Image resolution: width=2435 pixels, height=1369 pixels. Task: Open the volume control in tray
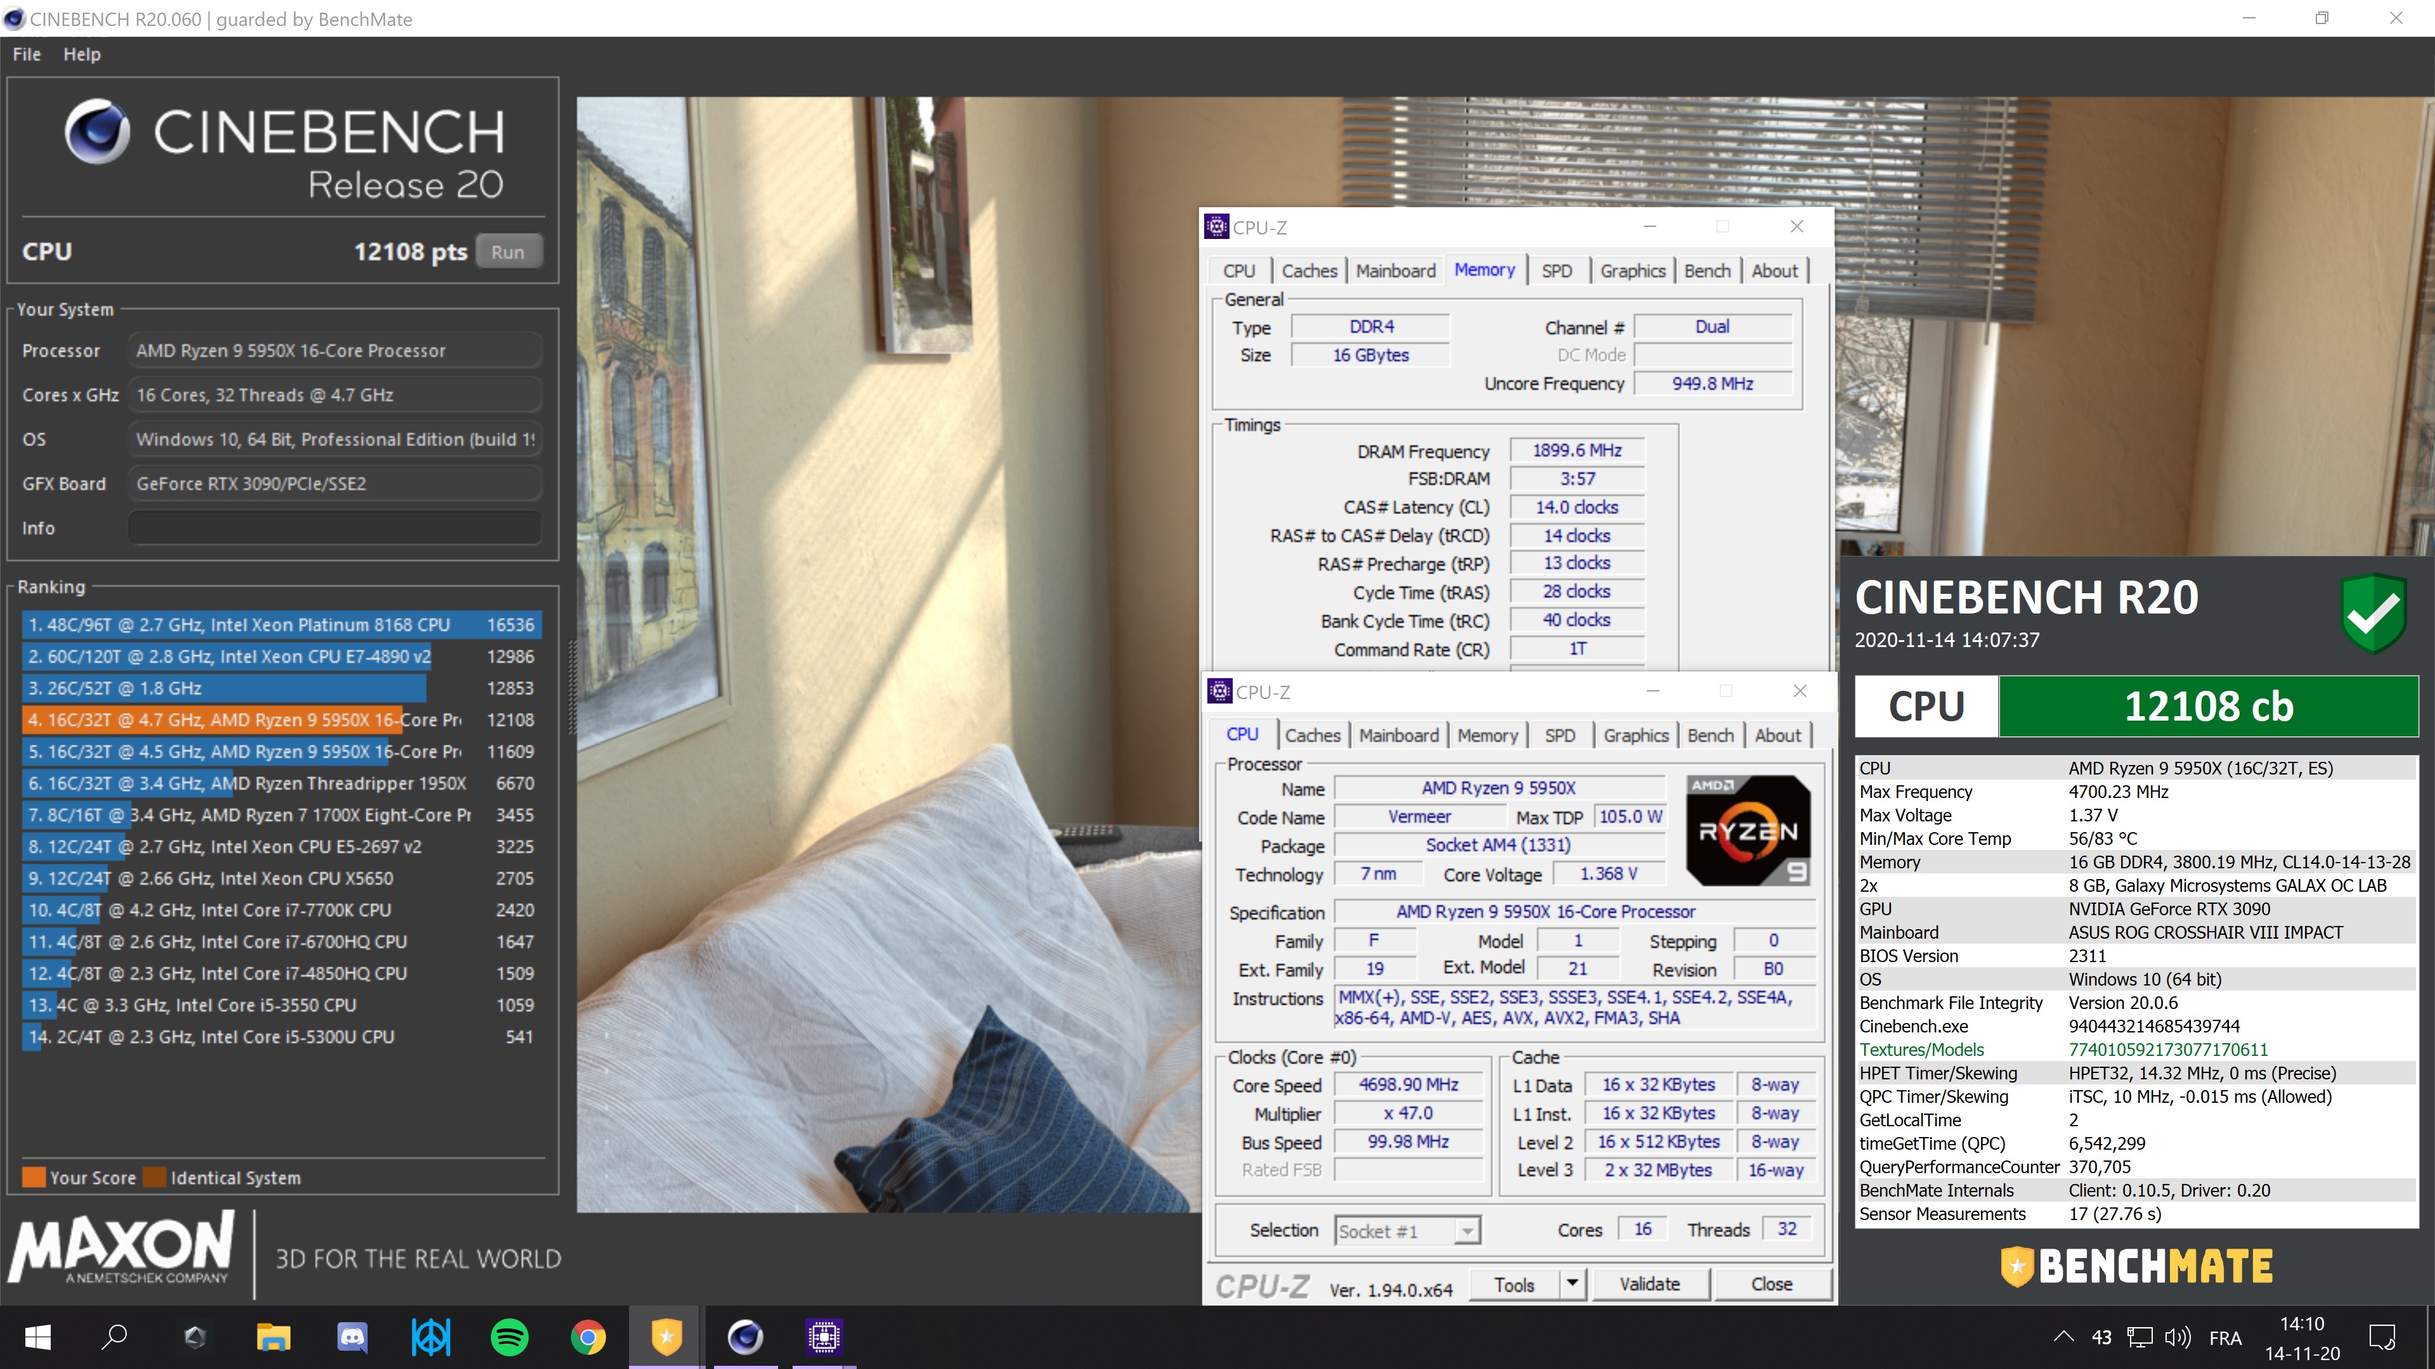[2177, 1337]
